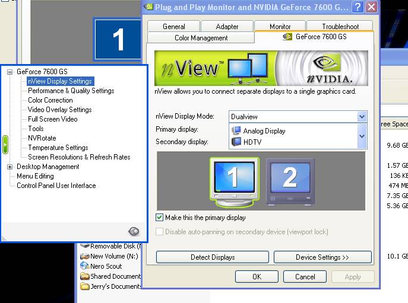Click the Device Settings >> button

click(322, 257)
